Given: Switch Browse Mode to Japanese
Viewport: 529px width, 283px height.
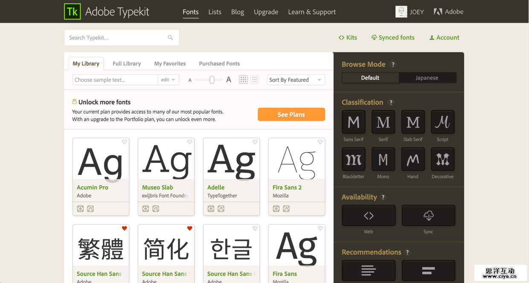Looking at the screenshot, I should [427, 77].
